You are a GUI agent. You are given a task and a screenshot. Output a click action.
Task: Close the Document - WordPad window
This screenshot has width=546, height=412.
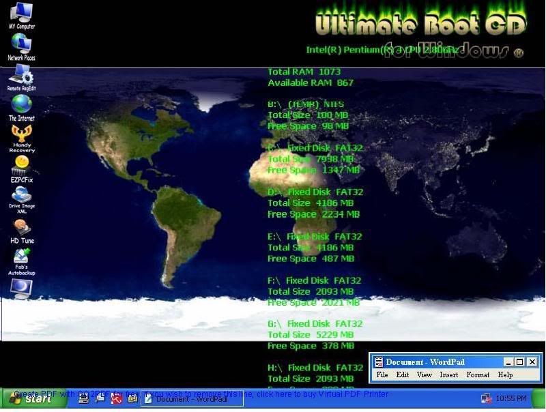click(532, 362)
